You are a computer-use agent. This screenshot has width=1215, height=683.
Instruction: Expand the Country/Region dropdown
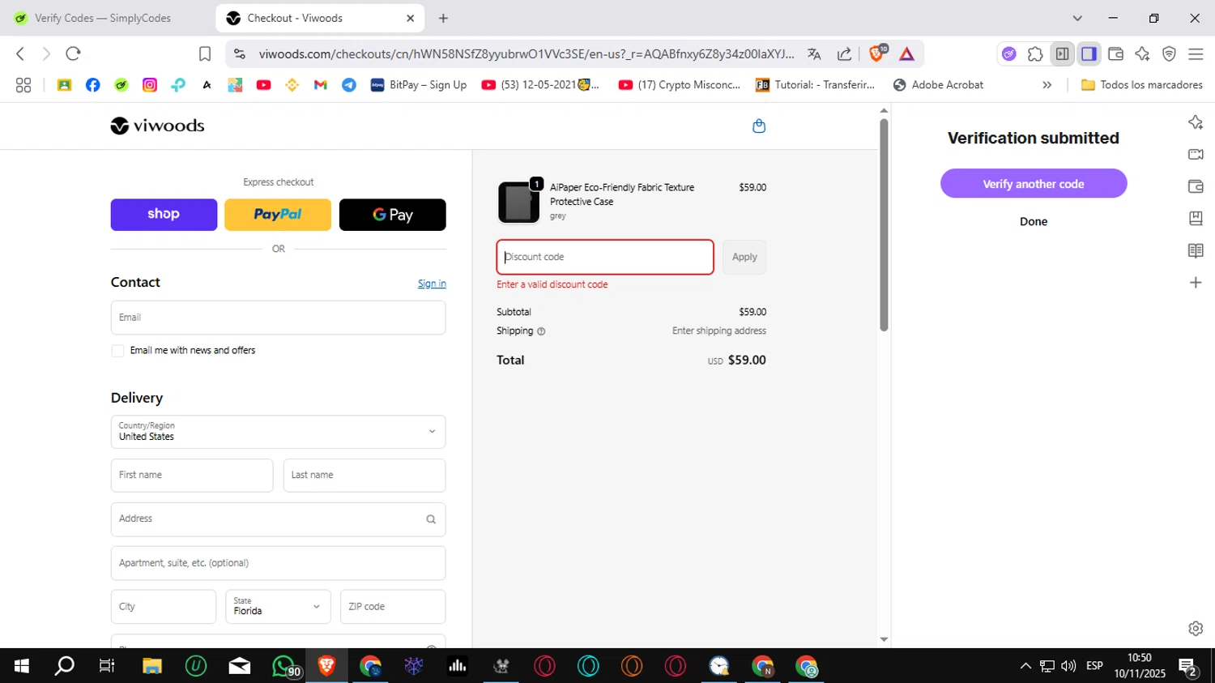pos(278,432)
